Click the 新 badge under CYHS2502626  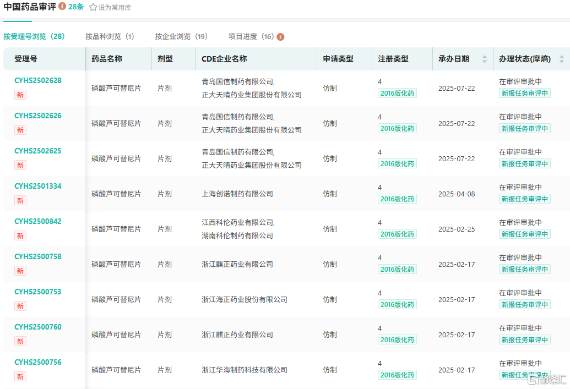[20, 130]
